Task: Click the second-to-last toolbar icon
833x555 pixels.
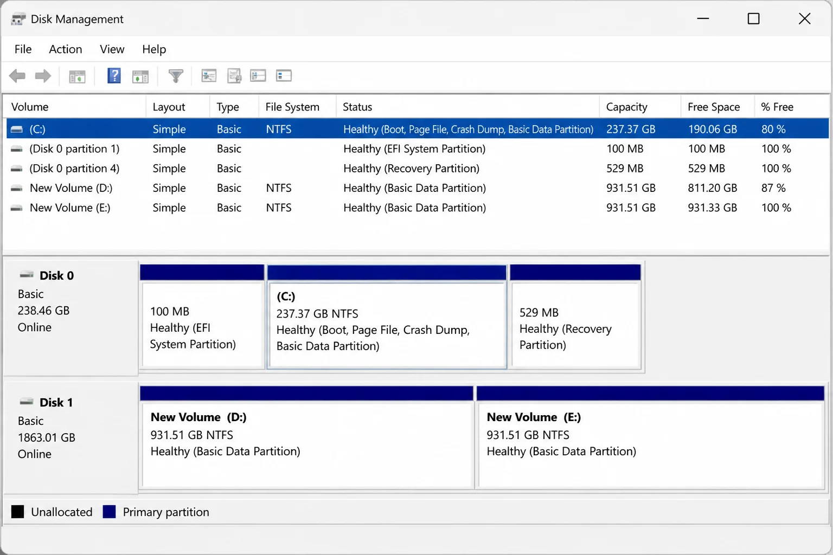Action: [x=258, y=76]
